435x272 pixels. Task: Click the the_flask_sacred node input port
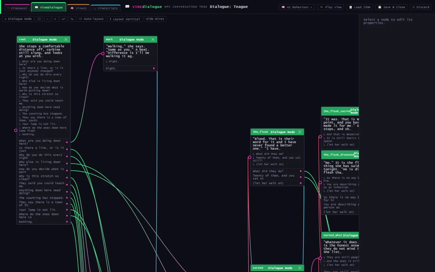[x=320, y=137]
